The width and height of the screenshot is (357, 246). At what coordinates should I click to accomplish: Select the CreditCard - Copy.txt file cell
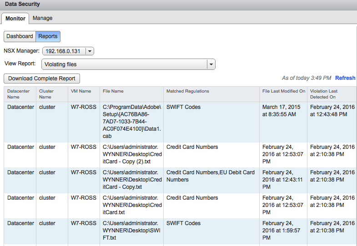pyautogui.click(x=131, y=180)
